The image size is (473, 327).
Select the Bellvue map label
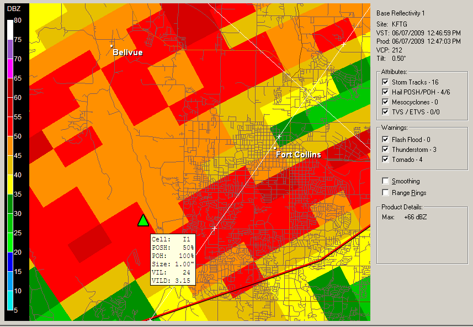(127, 52)
